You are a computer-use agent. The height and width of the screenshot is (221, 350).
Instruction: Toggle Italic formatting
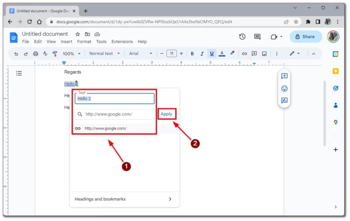(x=202, y=54)
